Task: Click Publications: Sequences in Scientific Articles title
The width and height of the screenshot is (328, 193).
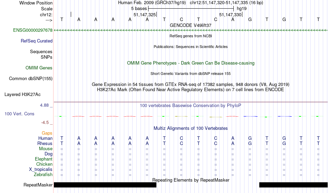Action: [x=191, y=47]
